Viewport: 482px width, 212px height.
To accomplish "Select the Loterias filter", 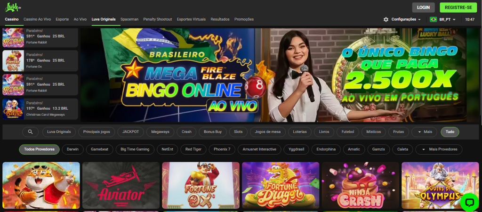I will (300, 132).
